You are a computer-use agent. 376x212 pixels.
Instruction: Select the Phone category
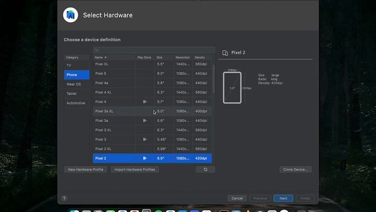pyautogui.click(x=77, y=75)
